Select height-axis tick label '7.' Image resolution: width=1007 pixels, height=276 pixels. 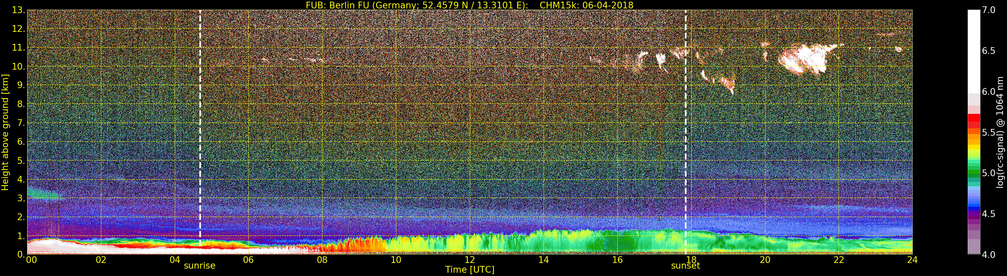coord(21,123)
